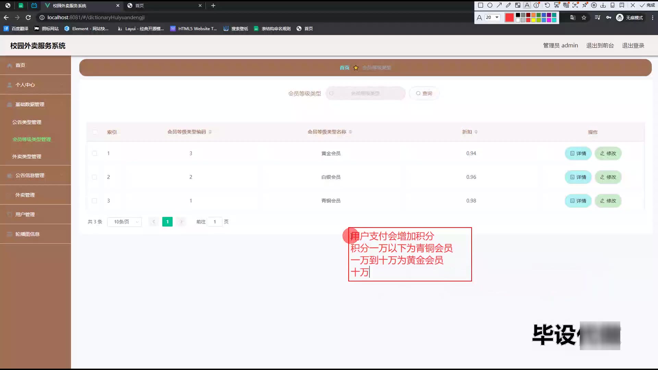Expand the 基础数据管理 sidebar menu

point(35,104)
